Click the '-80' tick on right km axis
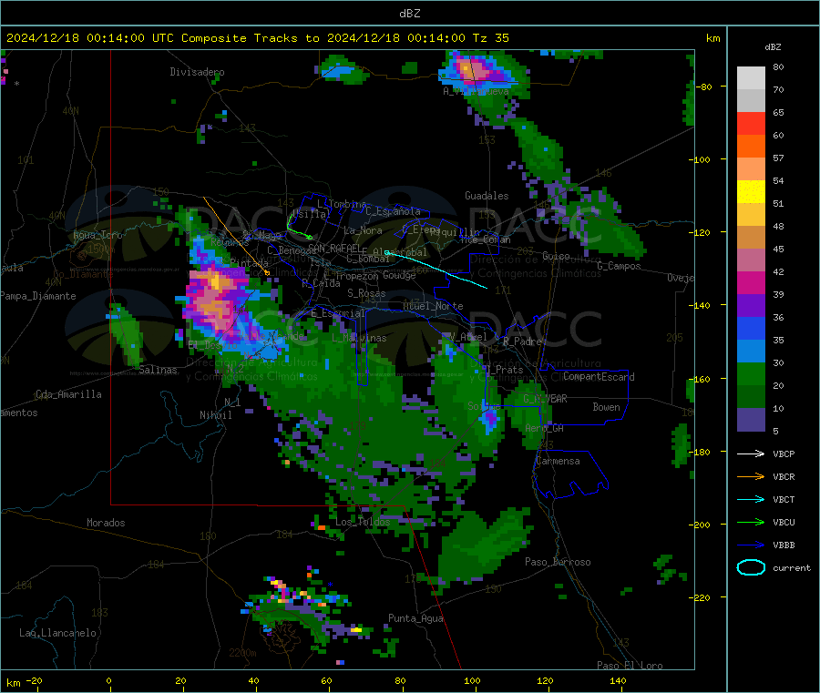Viewport: 820px width, 693px height. 704,87
